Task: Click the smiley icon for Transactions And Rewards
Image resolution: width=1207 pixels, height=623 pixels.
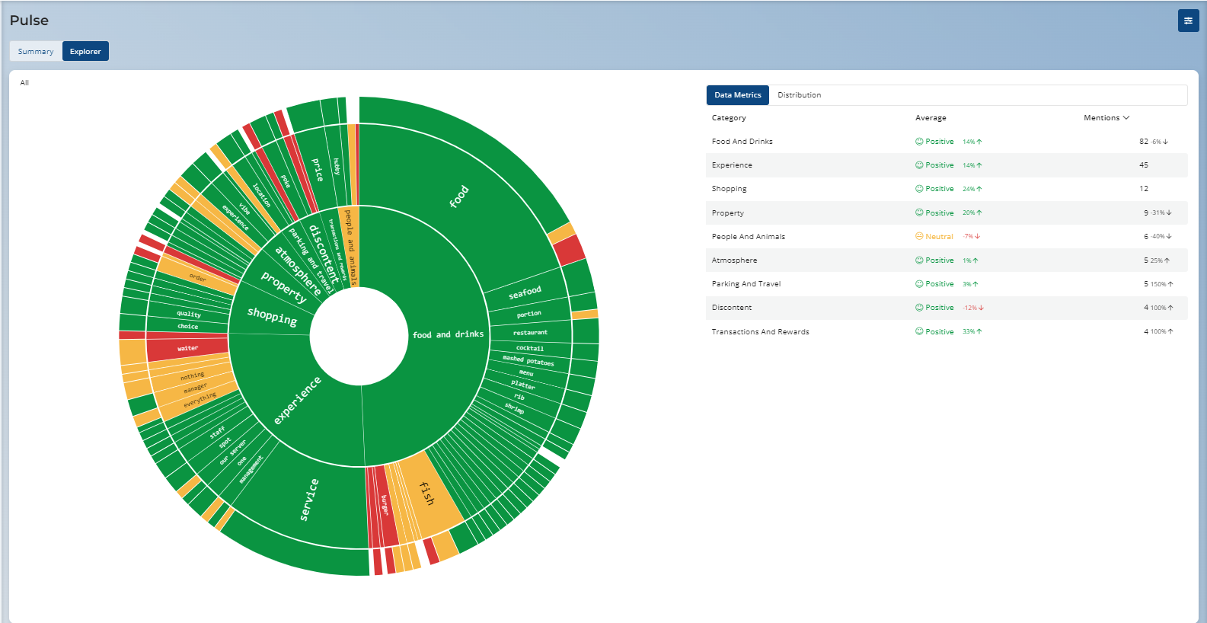Action: (919, 332)
